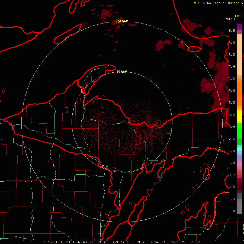Pick the gray band at the color bar bottom

tap(239, 206)
